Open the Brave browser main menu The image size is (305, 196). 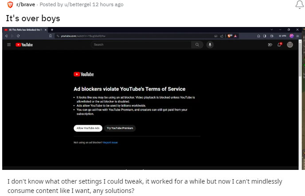point(297,35)
